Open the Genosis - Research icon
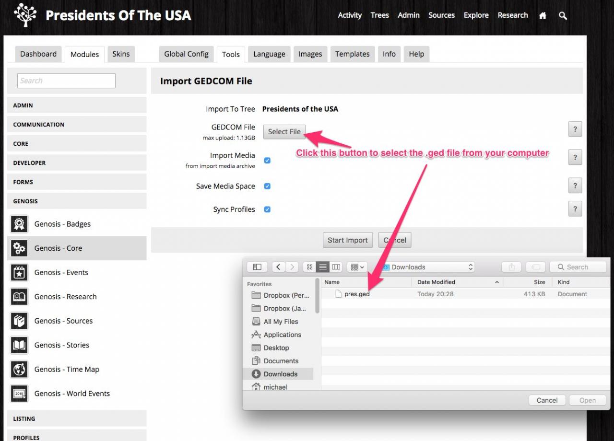The image size is (614, 441). pyautogui.click(x=19, y=297)
